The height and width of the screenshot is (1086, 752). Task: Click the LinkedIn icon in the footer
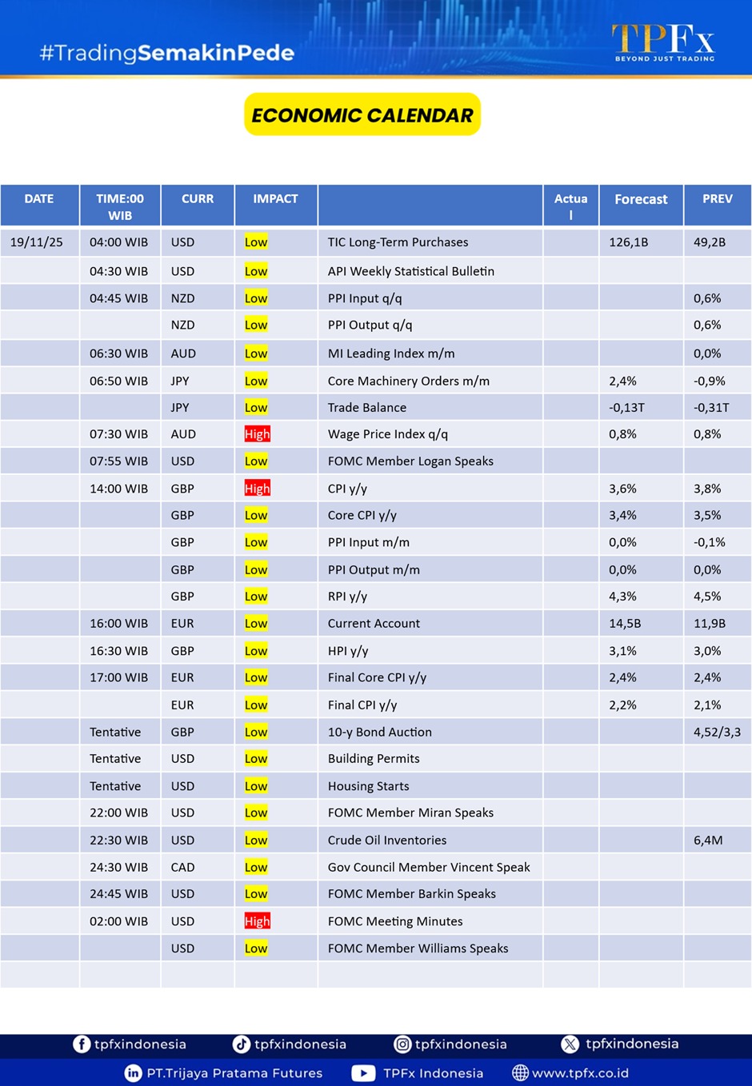point(133,1073)
